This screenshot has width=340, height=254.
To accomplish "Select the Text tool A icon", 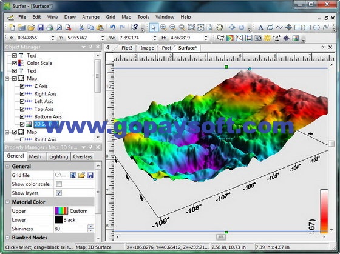I will [260, 27].
